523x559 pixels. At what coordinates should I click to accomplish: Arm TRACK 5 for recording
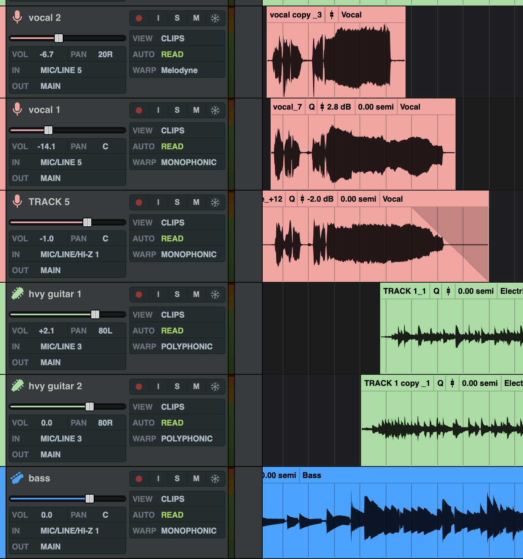click(x=139, y=202)
